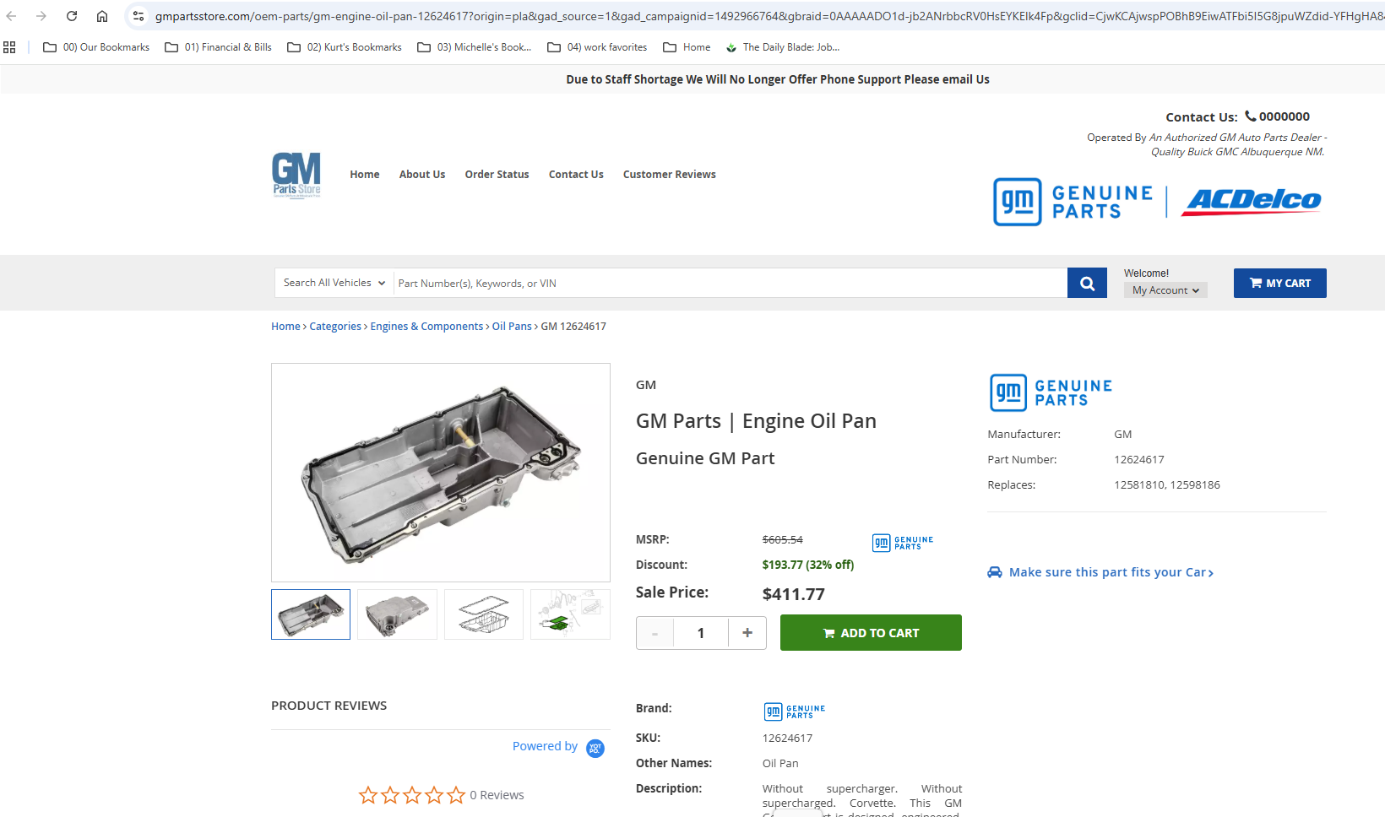Click the ACDelco logo
1385x817 pixels.
[x=1252, y=201]
